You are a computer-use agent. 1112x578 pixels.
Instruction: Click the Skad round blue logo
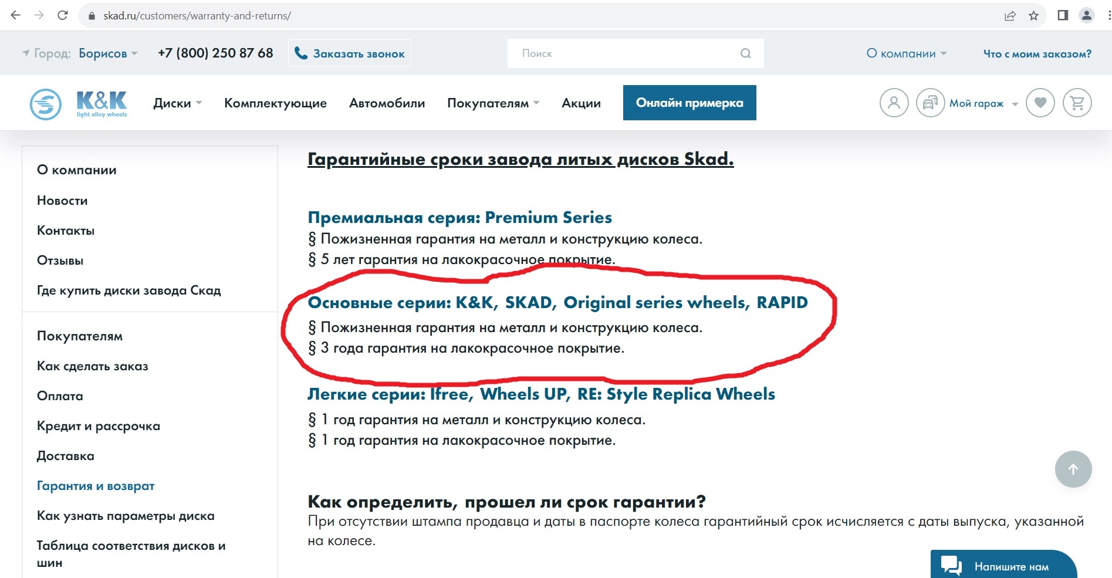(x=46, y=104)
